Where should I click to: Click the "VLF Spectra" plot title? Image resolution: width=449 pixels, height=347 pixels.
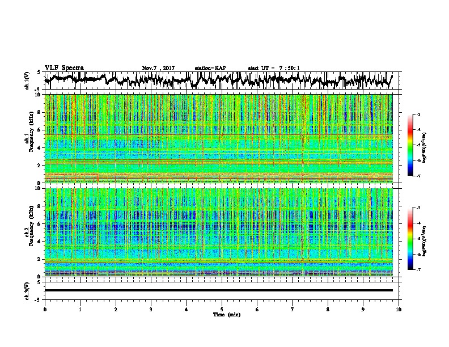click(x=64, y=68)
